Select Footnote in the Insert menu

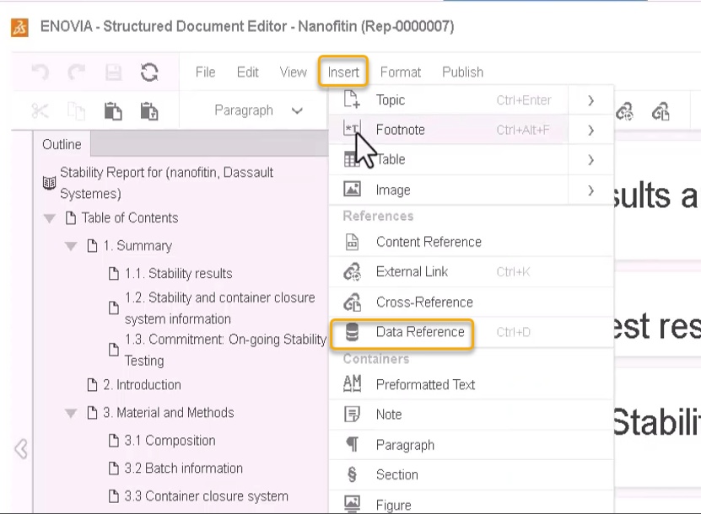click(400, 130)
